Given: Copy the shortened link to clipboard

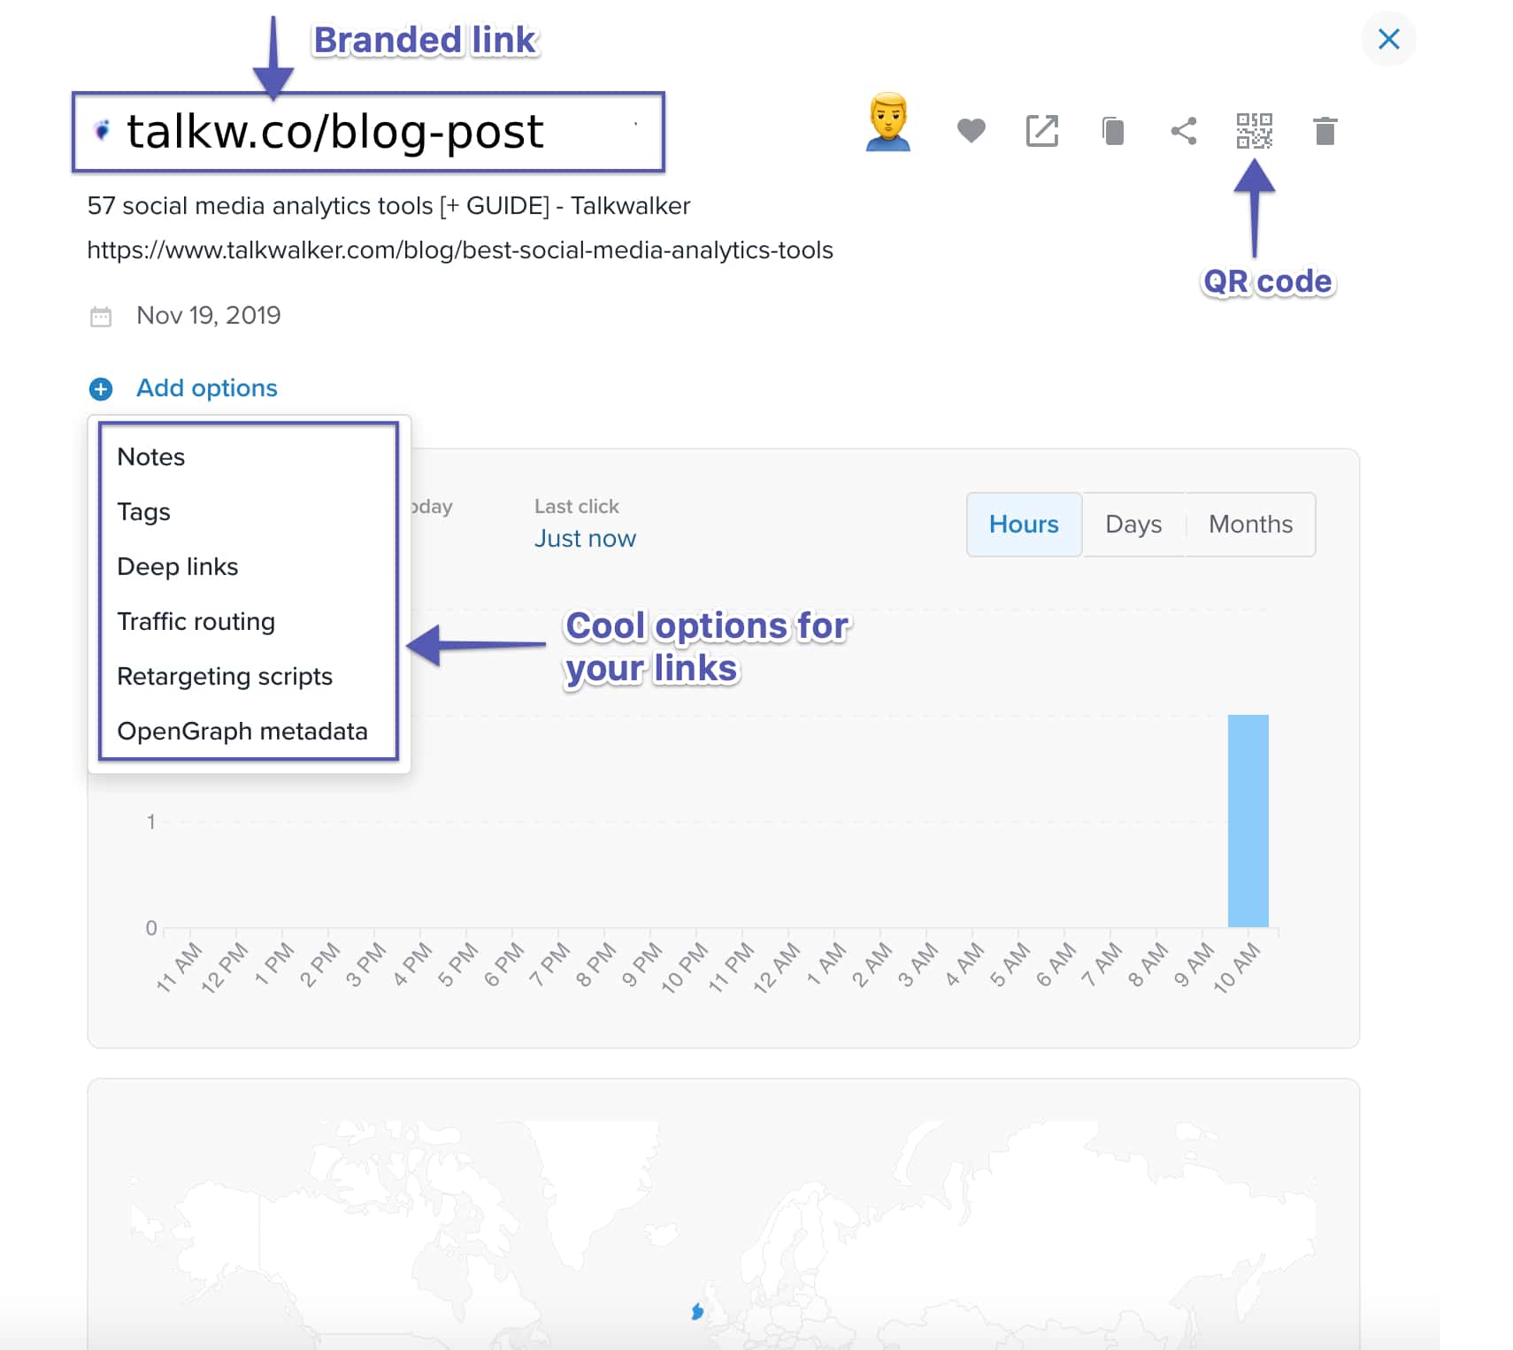Looking at the screenshot, I should (1113, 131).
